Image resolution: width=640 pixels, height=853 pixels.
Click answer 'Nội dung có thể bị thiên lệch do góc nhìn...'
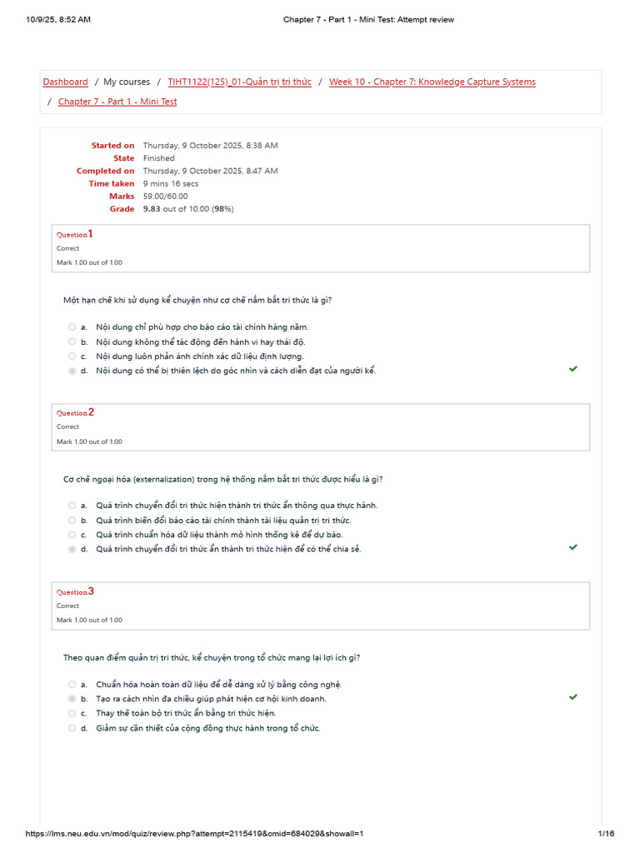click(x=236, y=371)
